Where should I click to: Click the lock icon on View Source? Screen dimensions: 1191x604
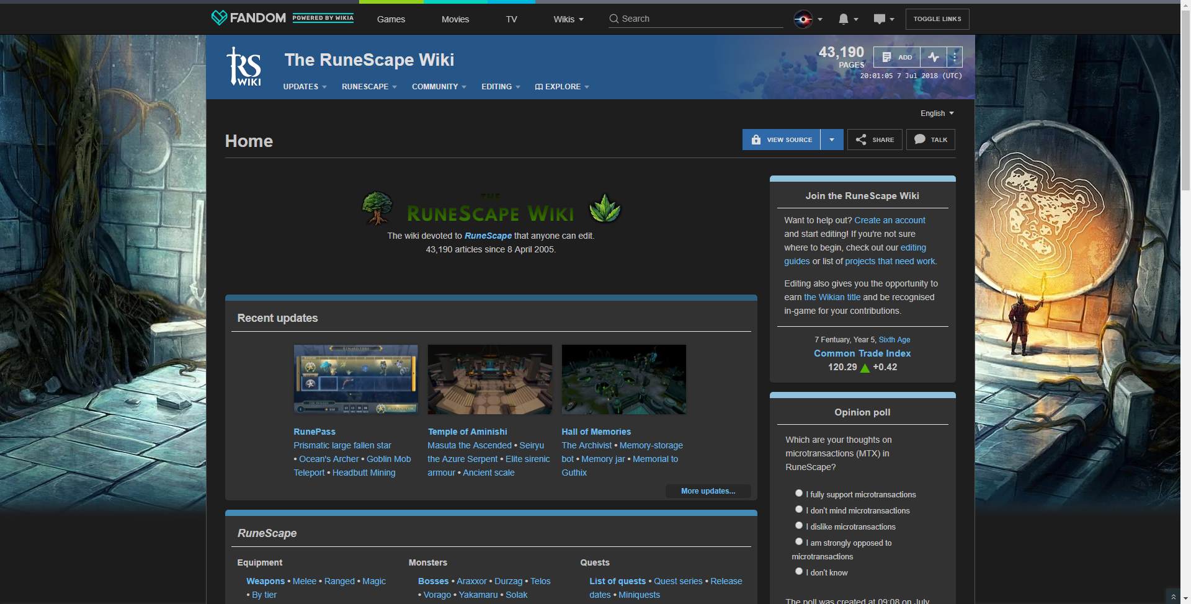(x=756, y=140)
